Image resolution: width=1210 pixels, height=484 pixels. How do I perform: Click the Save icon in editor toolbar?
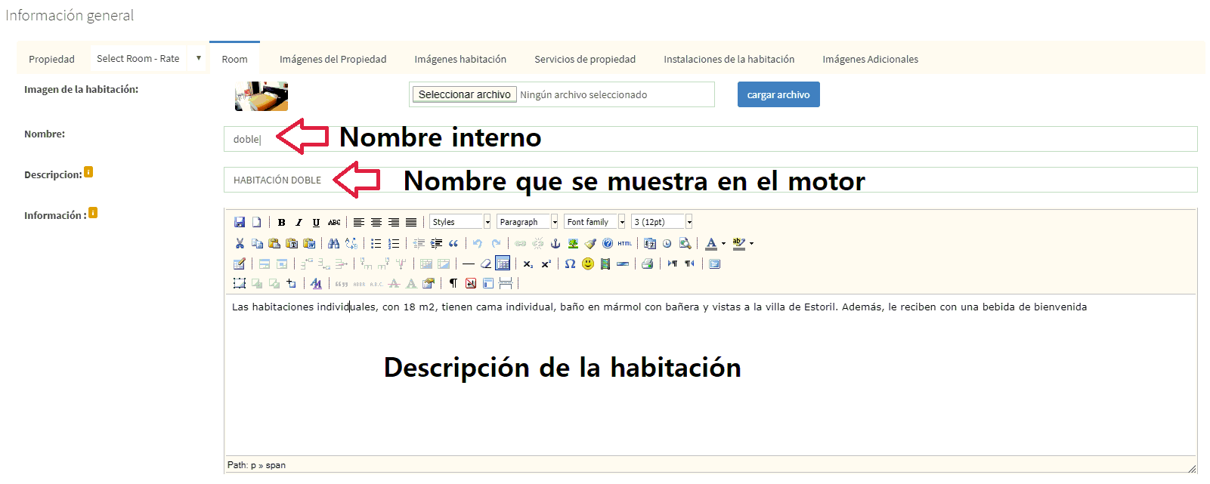[240, 222]
